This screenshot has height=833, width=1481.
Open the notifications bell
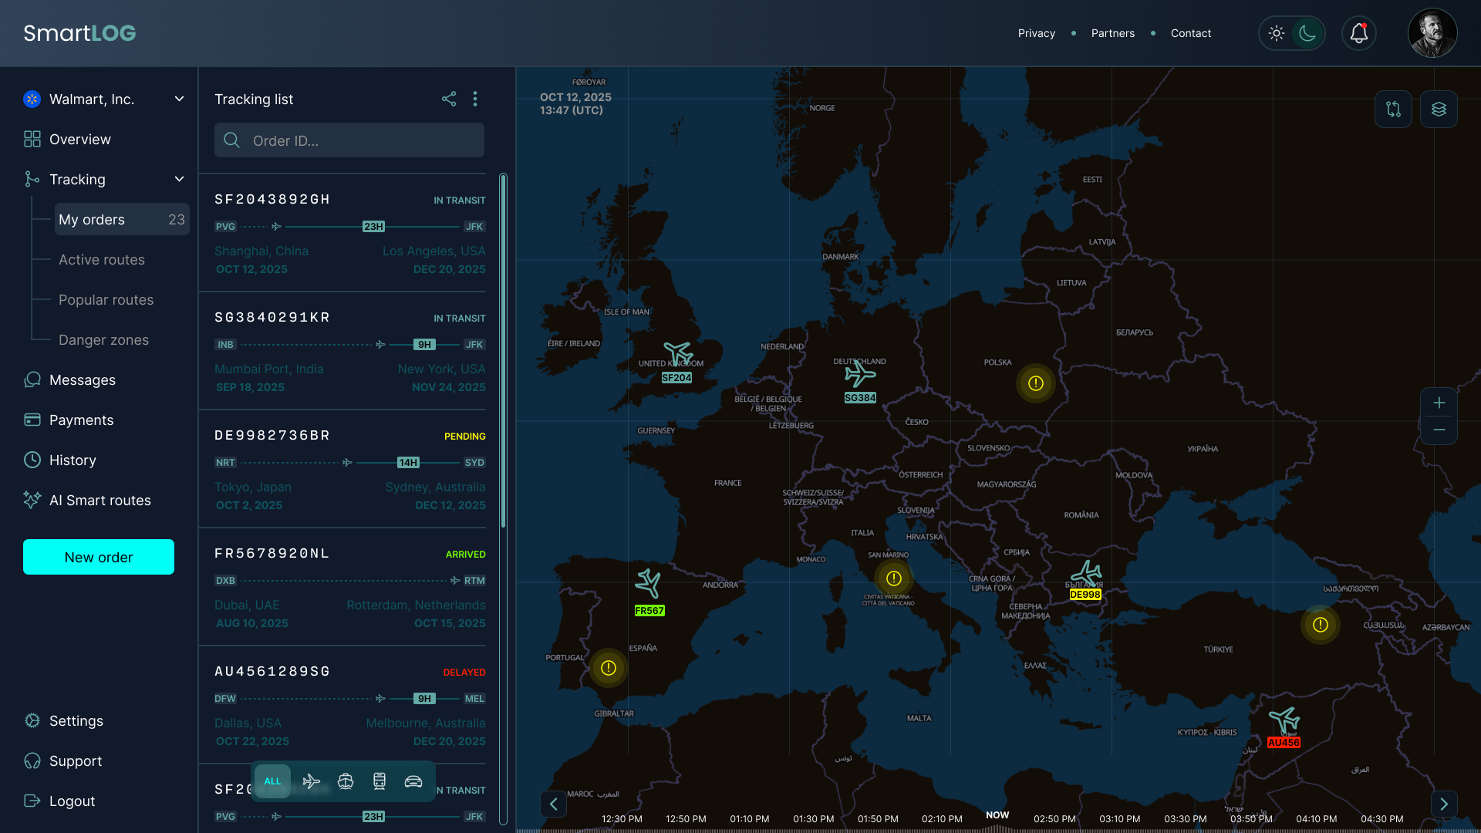pyautogui.click(x=1359, y=33)
